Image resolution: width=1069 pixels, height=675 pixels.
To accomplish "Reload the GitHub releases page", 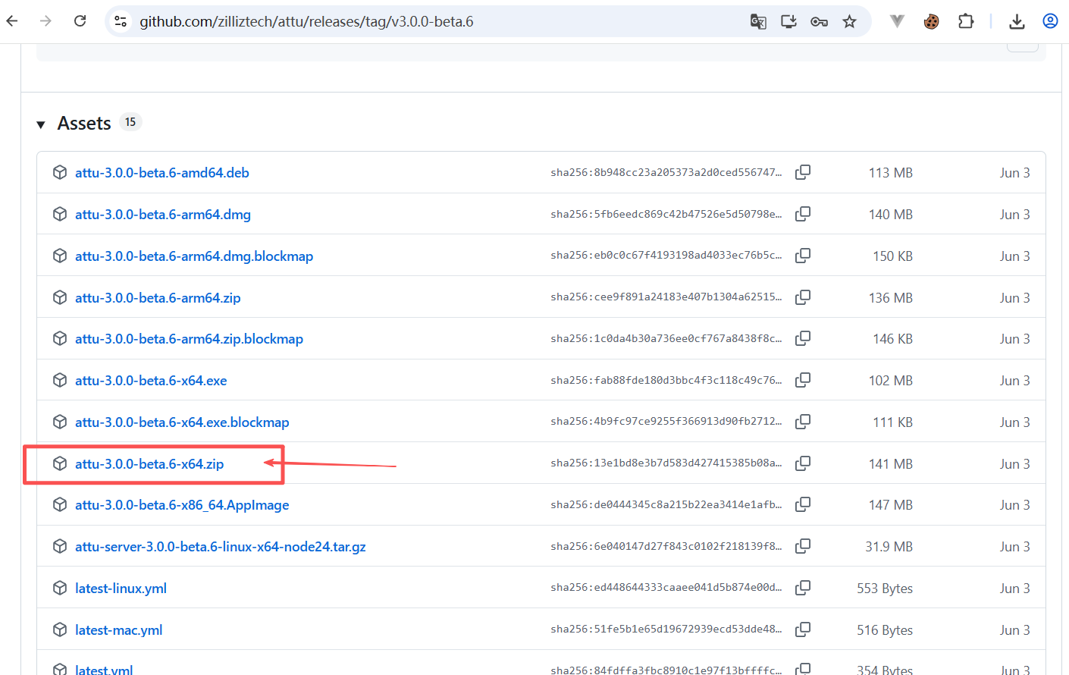I will coord(80,21).
